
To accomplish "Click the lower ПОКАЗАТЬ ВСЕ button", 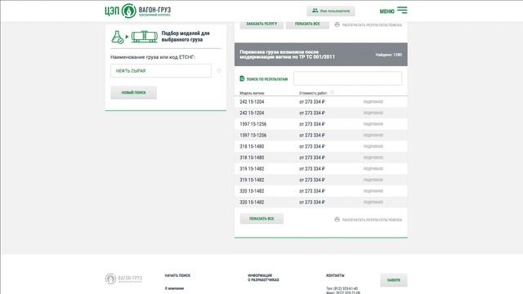I will 261,219.
